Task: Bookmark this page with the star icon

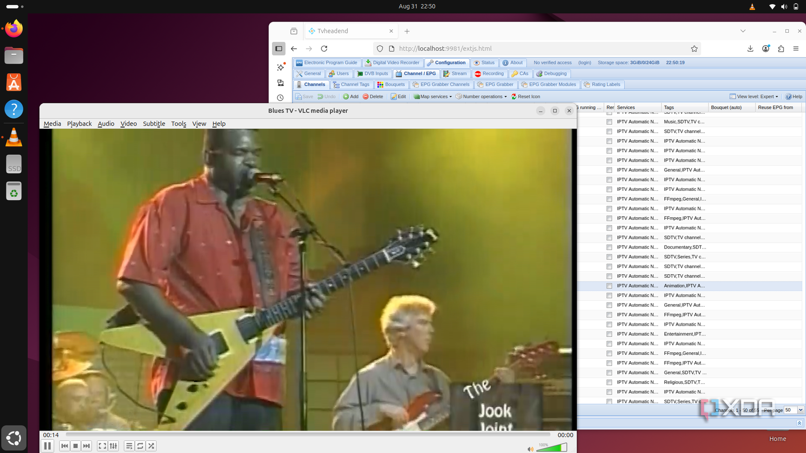Action: [x=694, y=49]
